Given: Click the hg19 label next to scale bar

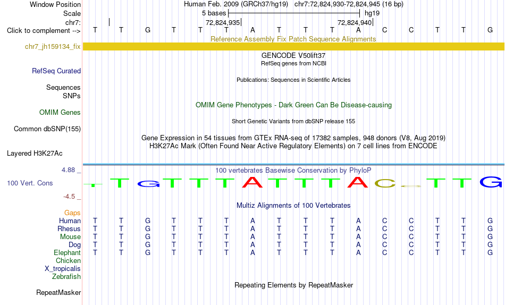Looking at the screenshot, I should [372, 13].
